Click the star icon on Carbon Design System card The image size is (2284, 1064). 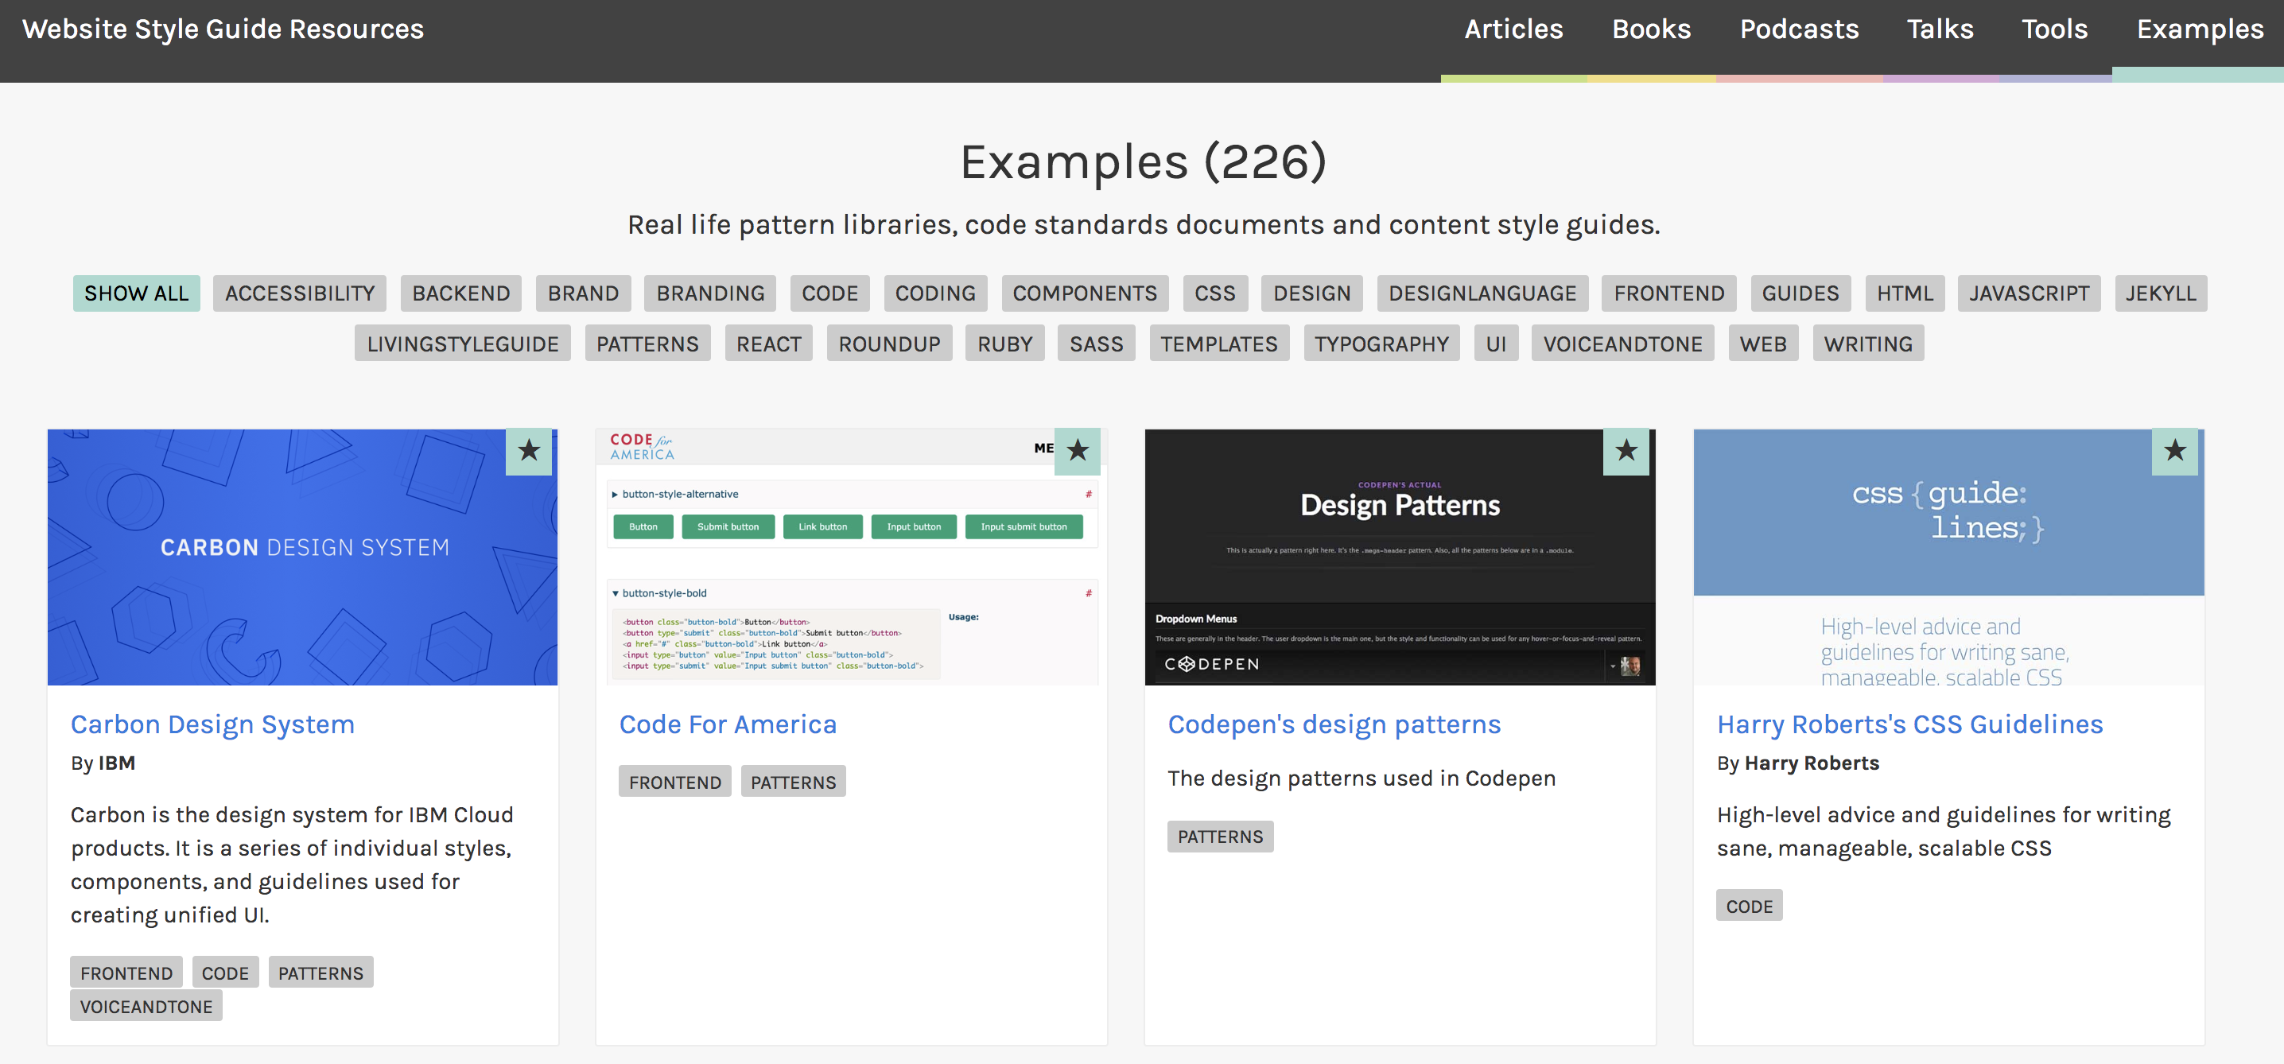[x=530, y=452]
